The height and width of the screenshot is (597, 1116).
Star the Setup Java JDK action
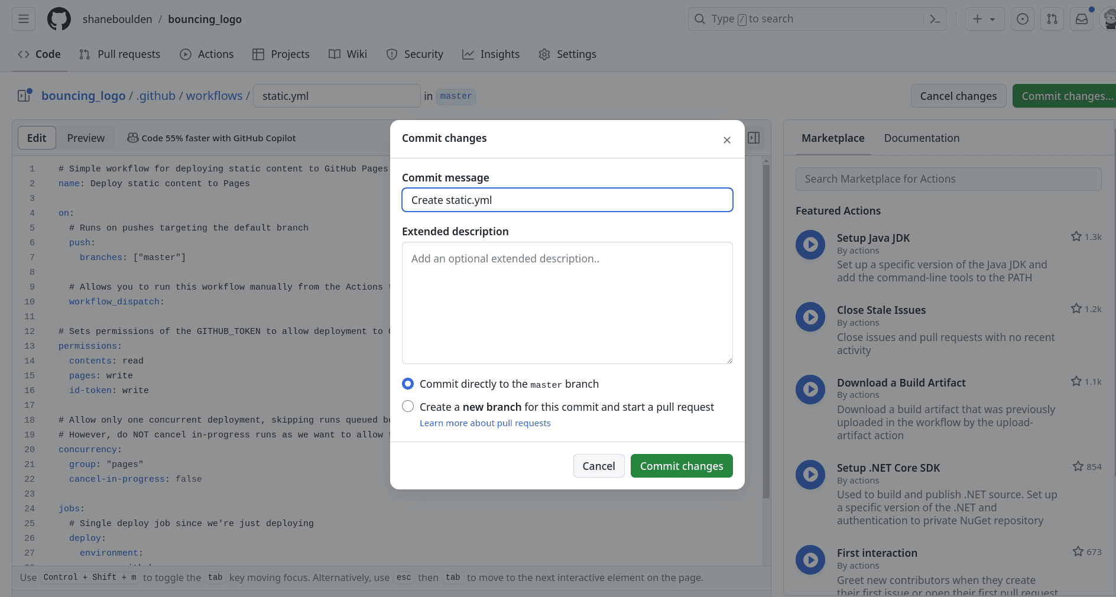[1076, 236]
